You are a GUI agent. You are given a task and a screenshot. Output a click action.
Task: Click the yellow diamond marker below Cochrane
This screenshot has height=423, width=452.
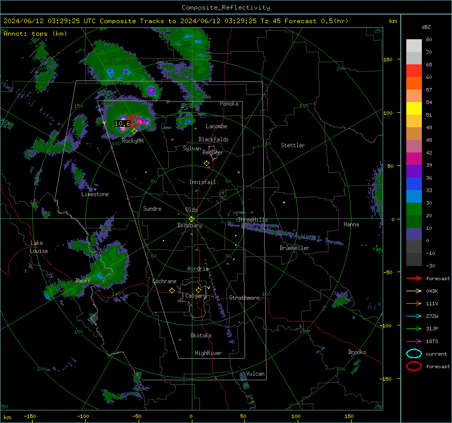172,291
